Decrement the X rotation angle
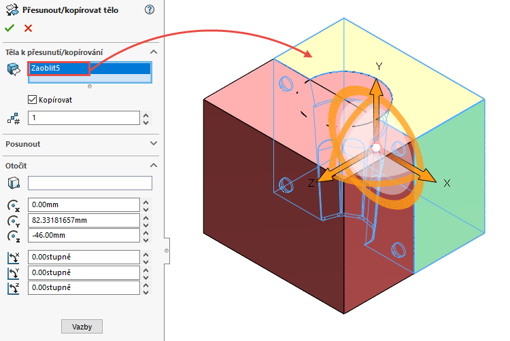This screenshot has height=341, width=510. coord(146,262)
